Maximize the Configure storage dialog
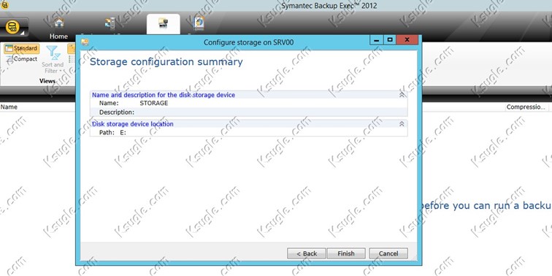This screenshot has width=552, height=276. (389, 40)
